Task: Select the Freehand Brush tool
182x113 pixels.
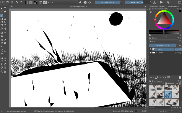Action: click(2, 16)
